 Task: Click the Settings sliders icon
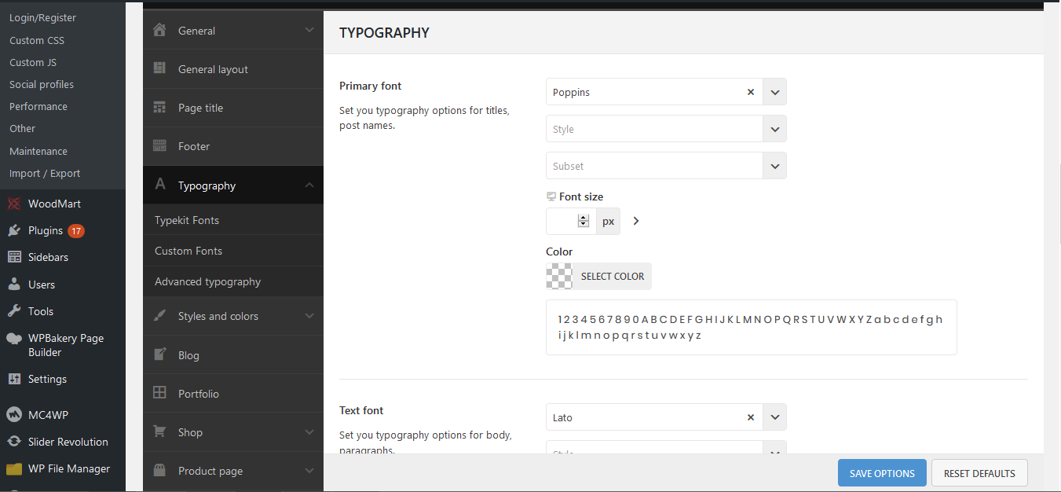[x=14, y=379]
